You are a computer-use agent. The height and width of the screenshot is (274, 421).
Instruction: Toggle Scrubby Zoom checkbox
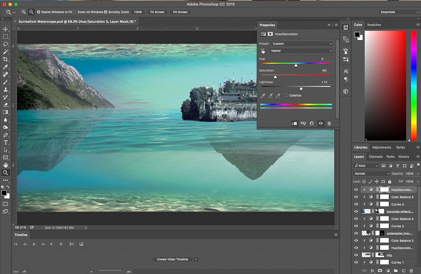[x=106, y=12]
